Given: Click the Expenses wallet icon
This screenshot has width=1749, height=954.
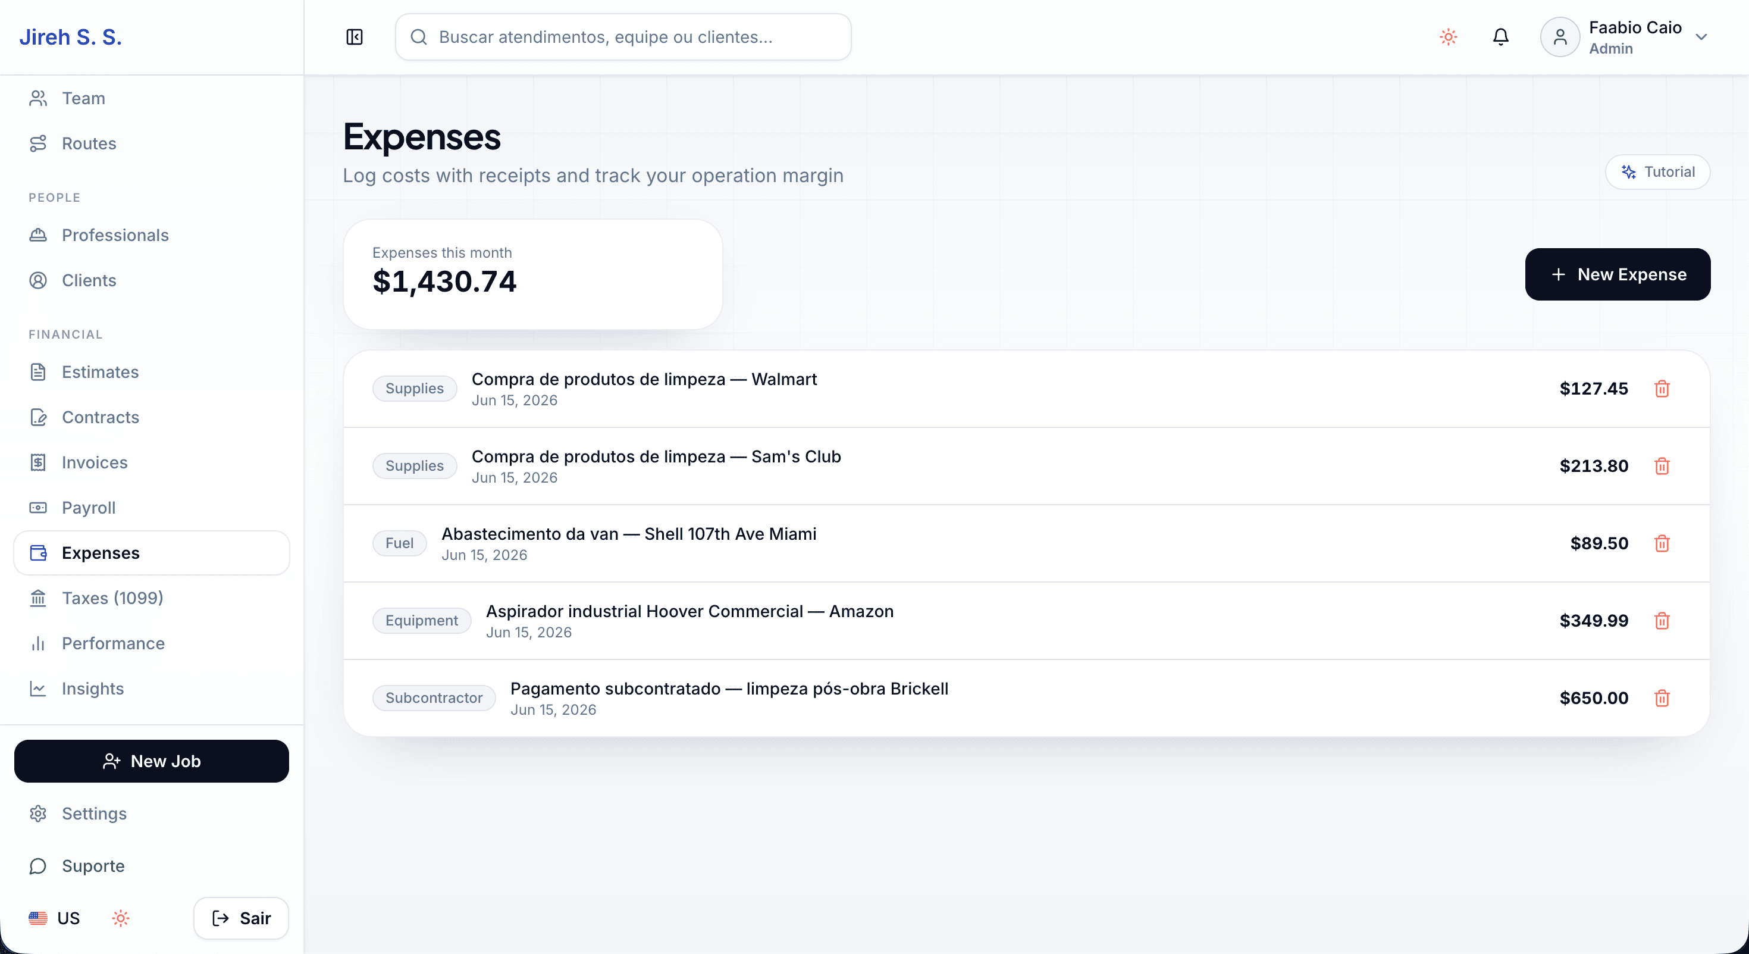Looking at the screenshot, I should pos(38,553).
